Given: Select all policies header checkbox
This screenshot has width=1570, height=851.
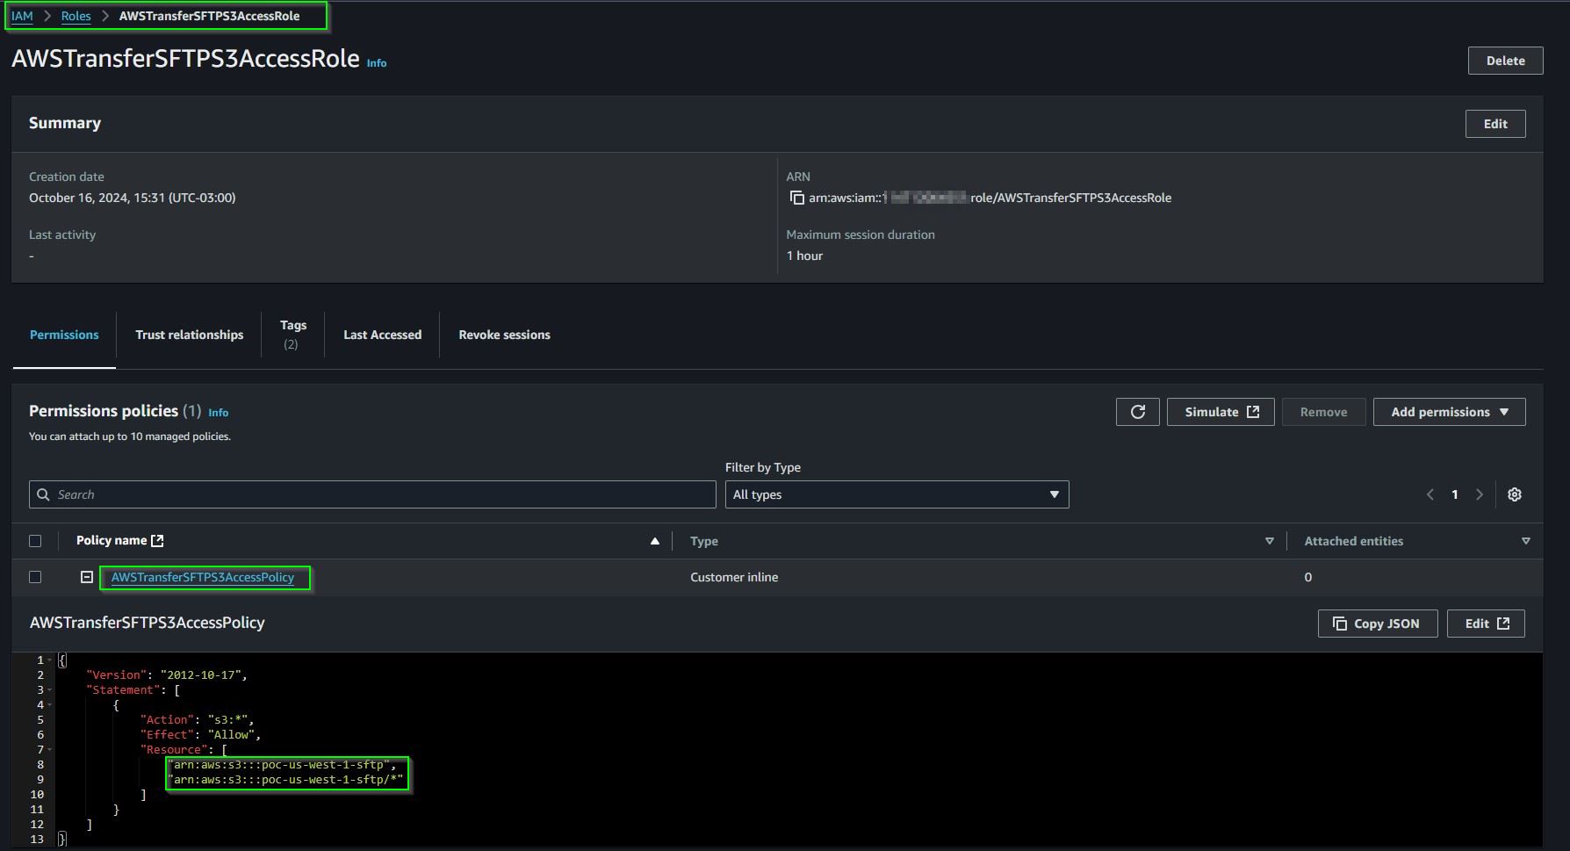Looking at the screenshot, I should point(35,541).
